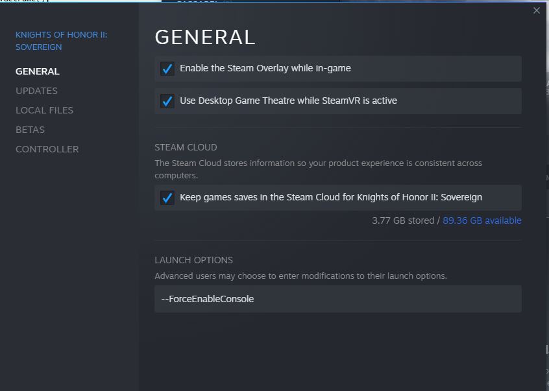Select the BETAS section
The height and width of the screenshot is (391, 549).
(30, 130)
